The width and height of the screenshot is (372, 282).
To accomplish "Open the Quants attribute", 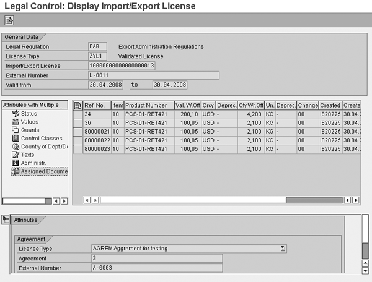I will [x=30, y=130].
